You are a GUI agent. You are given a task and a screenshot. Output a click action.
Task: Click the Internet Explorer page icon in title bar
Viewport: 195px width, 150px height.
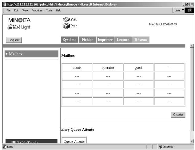click(5, 5)
